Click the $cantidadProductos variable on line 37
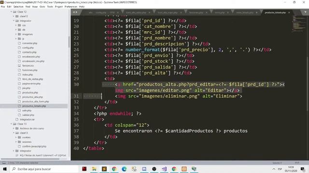 (x=189, y=131)
